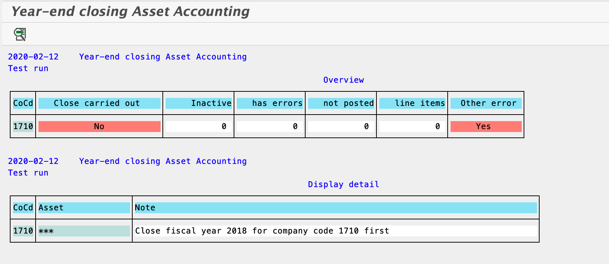Select the 'Note' header in detail table
609x264 pixels.
[336, 208]
